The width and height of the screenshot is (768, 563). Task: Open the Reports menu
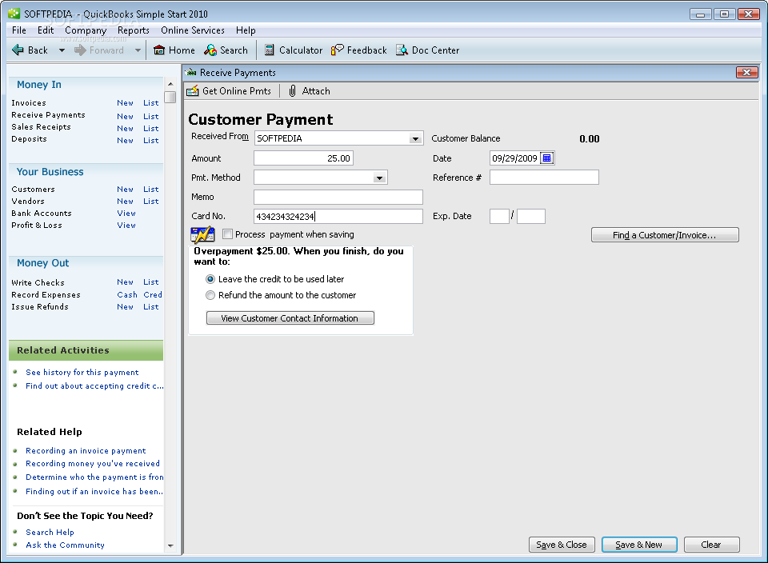tap(134, 30)
